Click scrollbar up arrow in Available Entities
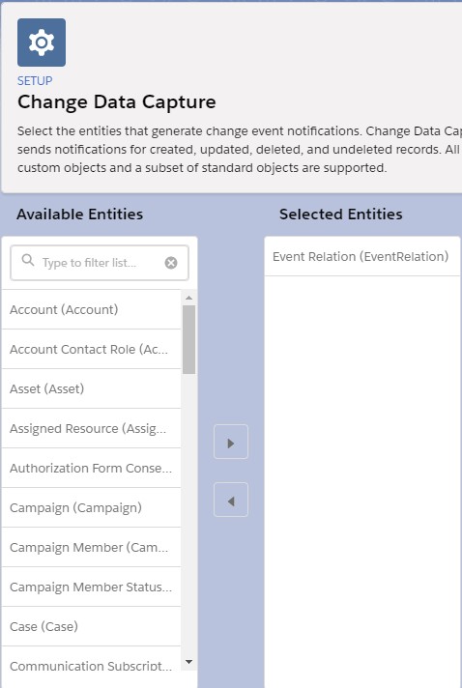This screenshot has height=688, width=462. [189, 298]
